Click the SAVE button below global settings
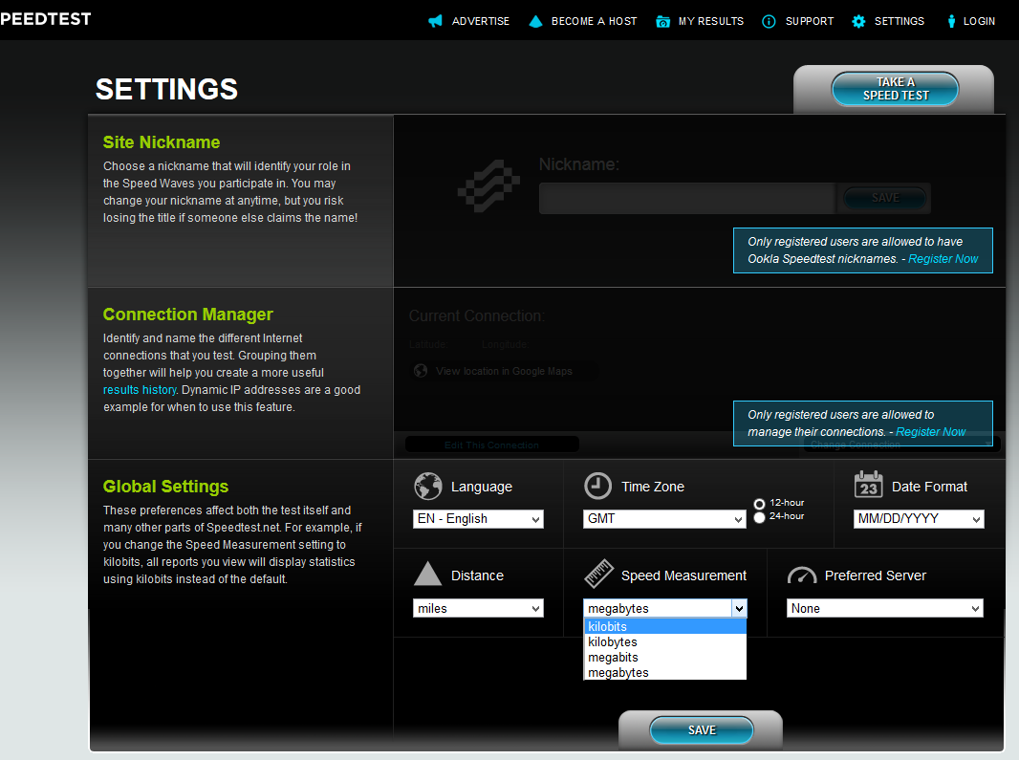Screen dimensions: 1019x760 pos(702,730)
